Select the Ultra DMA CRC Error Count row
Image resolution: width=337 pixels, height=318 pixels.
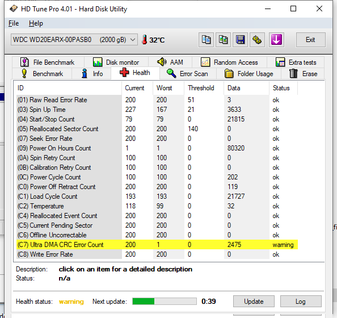(157, 245)
